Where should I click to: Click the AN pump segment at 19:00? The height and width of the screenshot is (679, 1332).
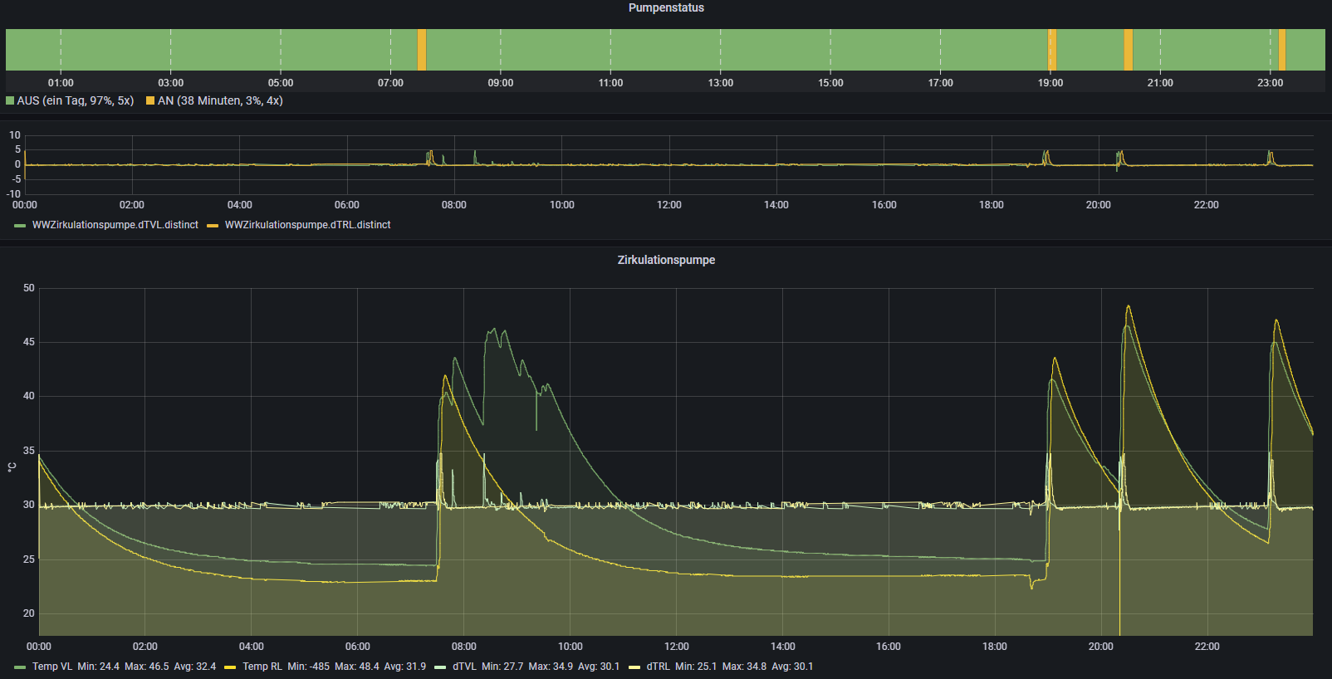(x=1052, y=50)
